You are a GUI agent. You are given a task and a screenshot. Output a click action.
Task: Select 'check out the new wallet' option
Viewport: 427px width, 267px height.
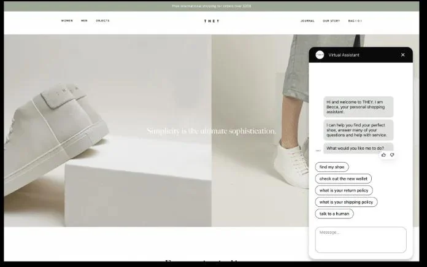[x=344, y=179]
